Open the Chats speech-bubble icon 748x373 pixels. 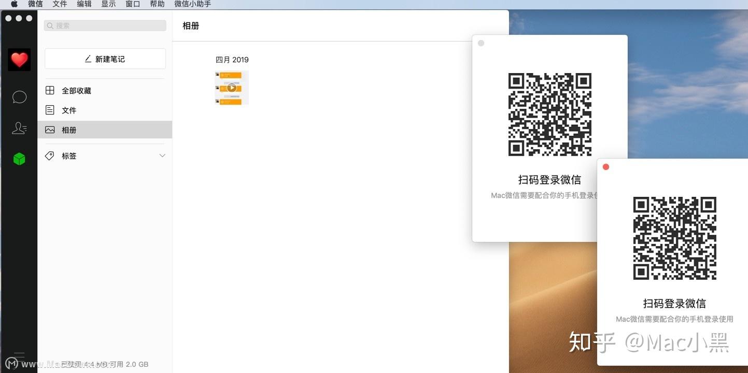(19, 97)
